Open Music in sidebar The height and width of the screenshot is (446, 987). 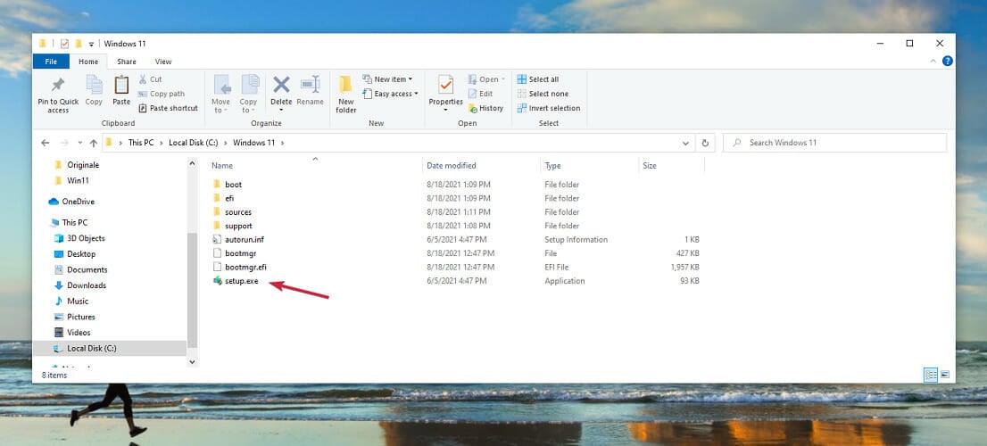[x=78, y=301]
